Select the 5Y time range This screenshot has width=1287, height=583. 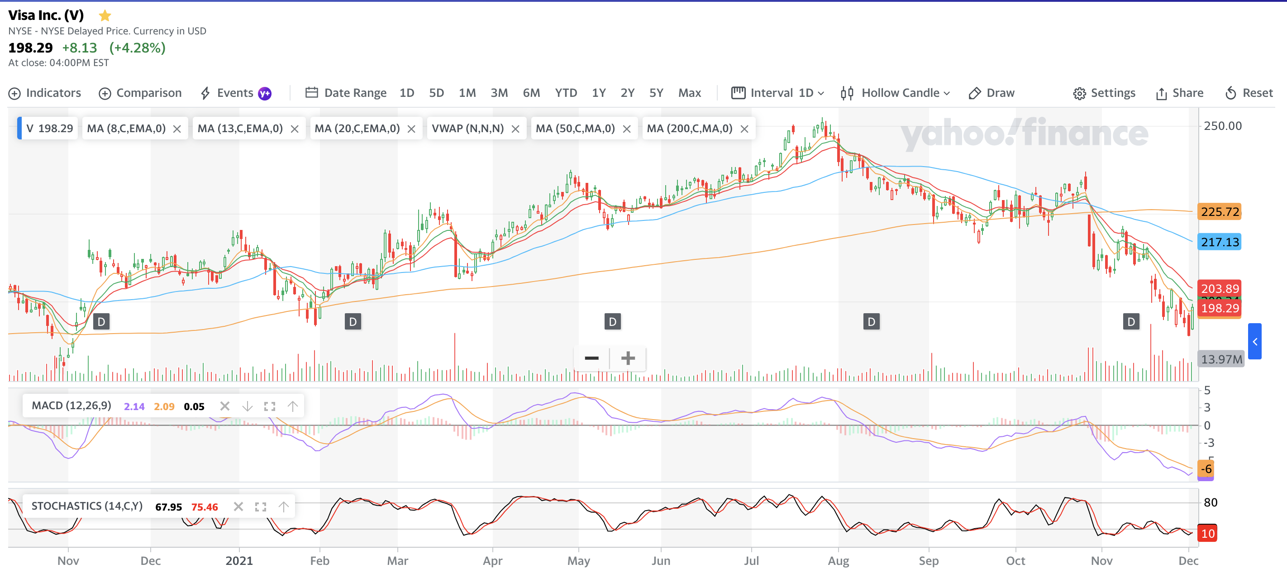[x=655, y=93]
